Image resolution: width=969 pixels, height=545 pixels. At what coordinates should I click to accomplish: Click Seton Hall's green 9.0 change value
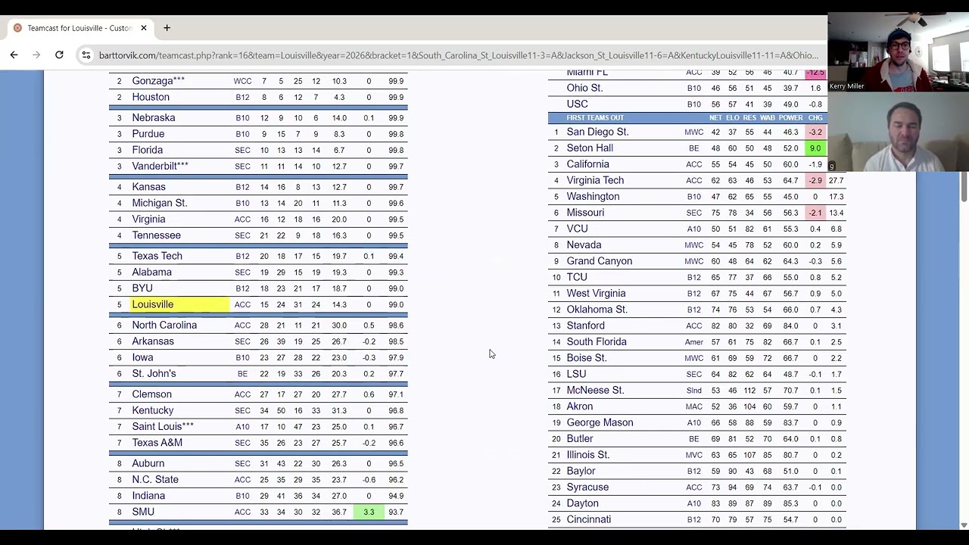(x=815, y=148)
